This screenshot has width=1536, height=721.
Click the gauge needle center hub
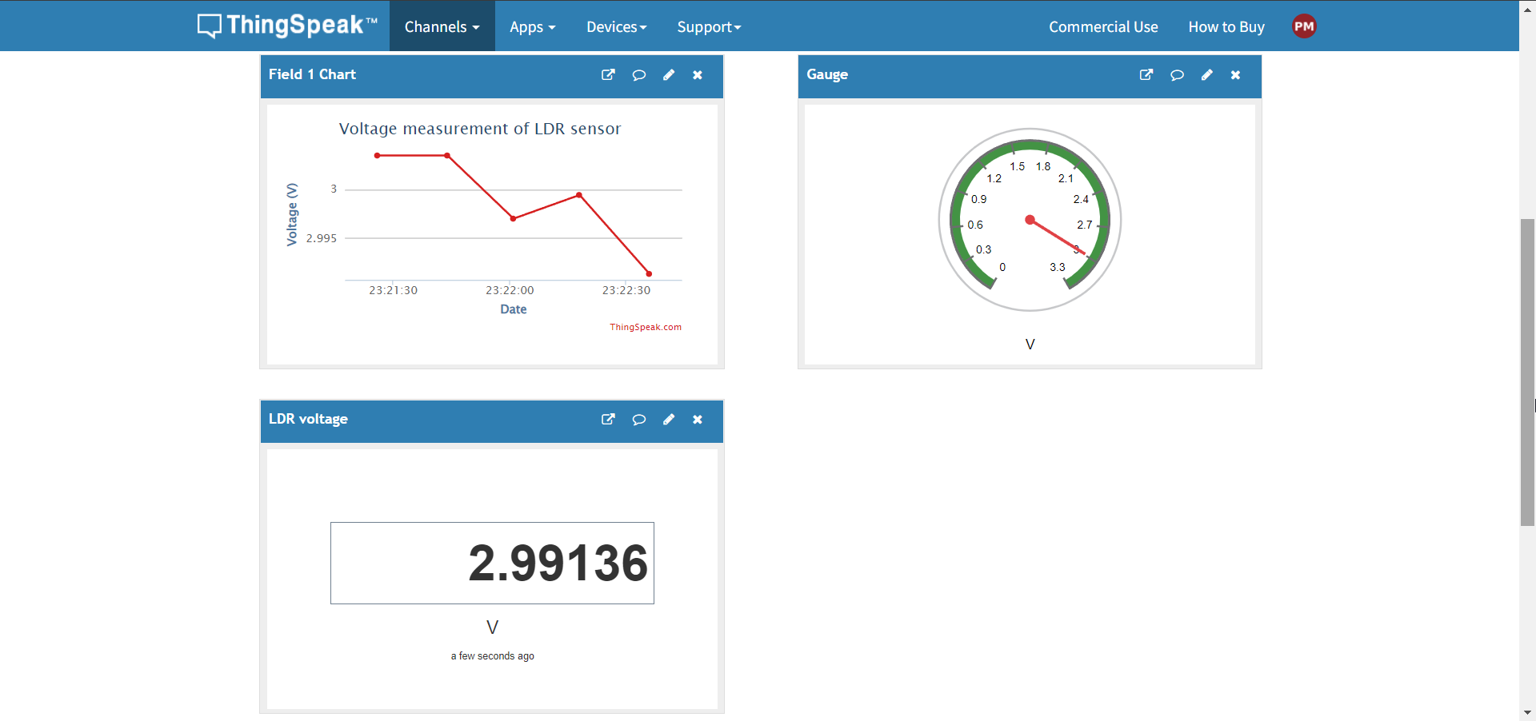tap(1030, 220)
